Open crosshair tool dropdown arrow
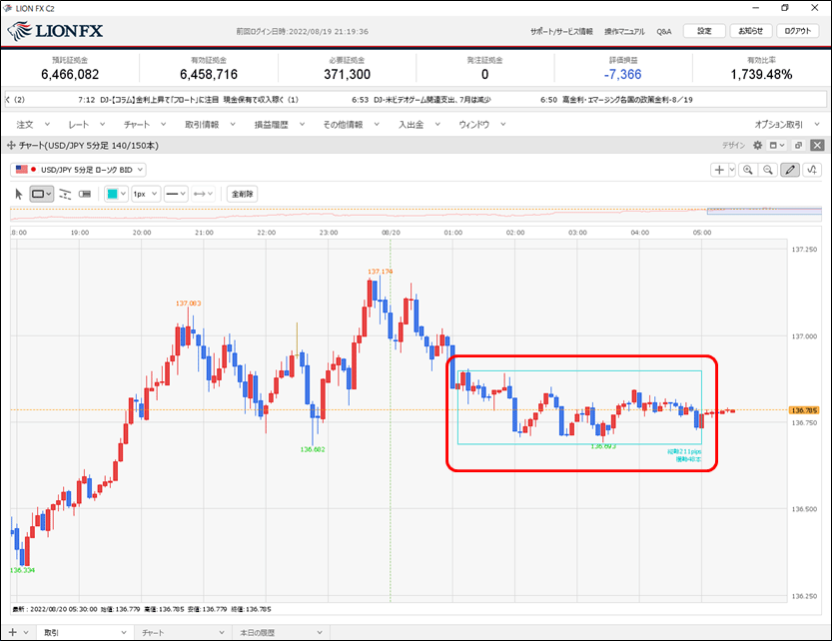 (732, 170)
